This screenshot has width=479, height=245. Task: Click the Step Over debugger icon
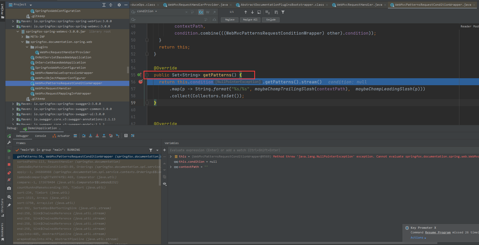(84, 136)
